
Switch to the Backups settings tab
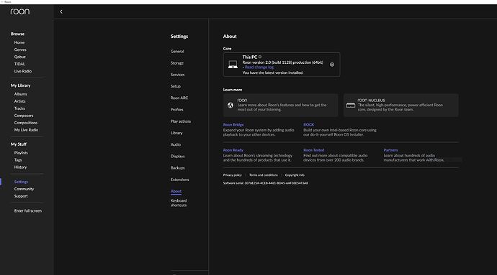[x=177, y=168]
